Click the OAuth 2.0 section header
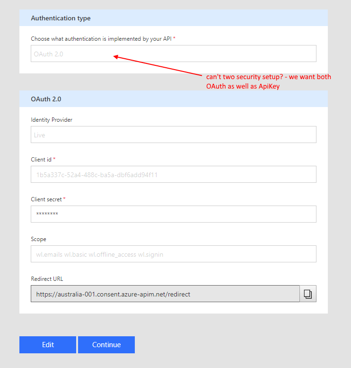 point(46,99)
